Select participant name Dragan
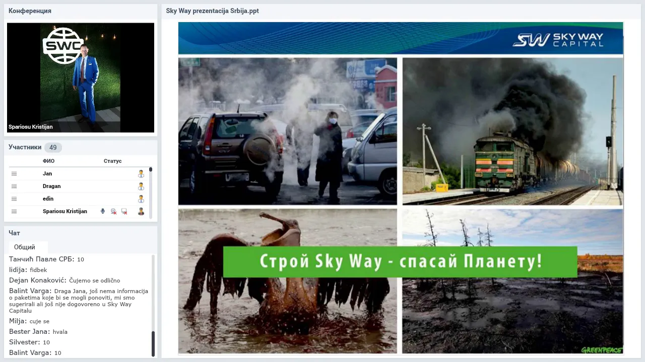 click(52, 186)
